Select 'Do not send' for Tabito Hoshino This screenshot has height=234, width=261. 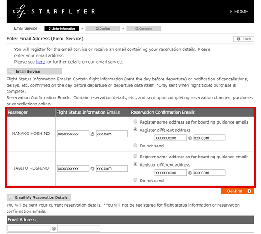pos(137,180)
